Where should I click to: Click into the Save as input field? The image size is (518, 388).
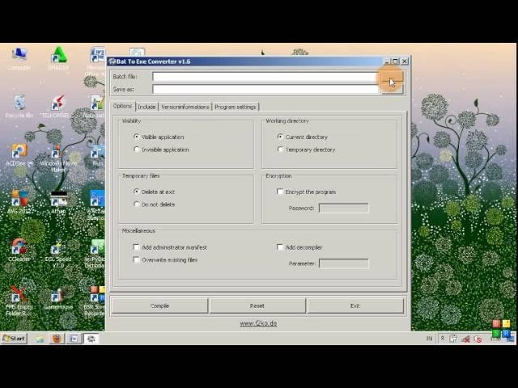click(x=265, y=89)
